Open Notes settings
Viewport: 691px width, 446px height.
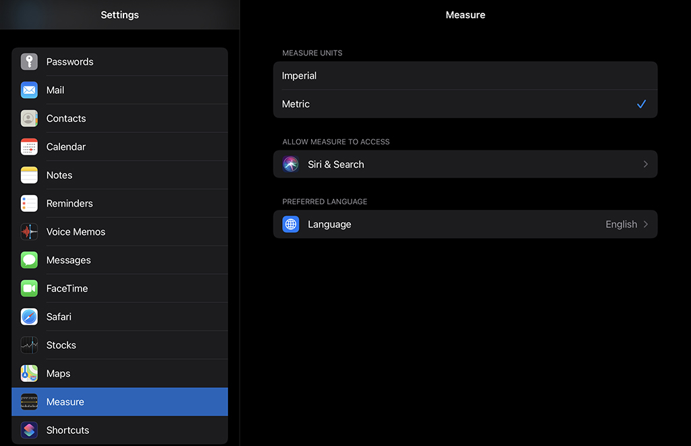[120, 175]
